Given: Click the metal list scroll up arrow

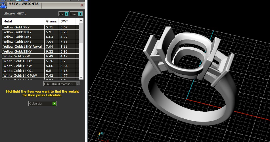Looking at the screenshot, I should (x=81, y=20).
